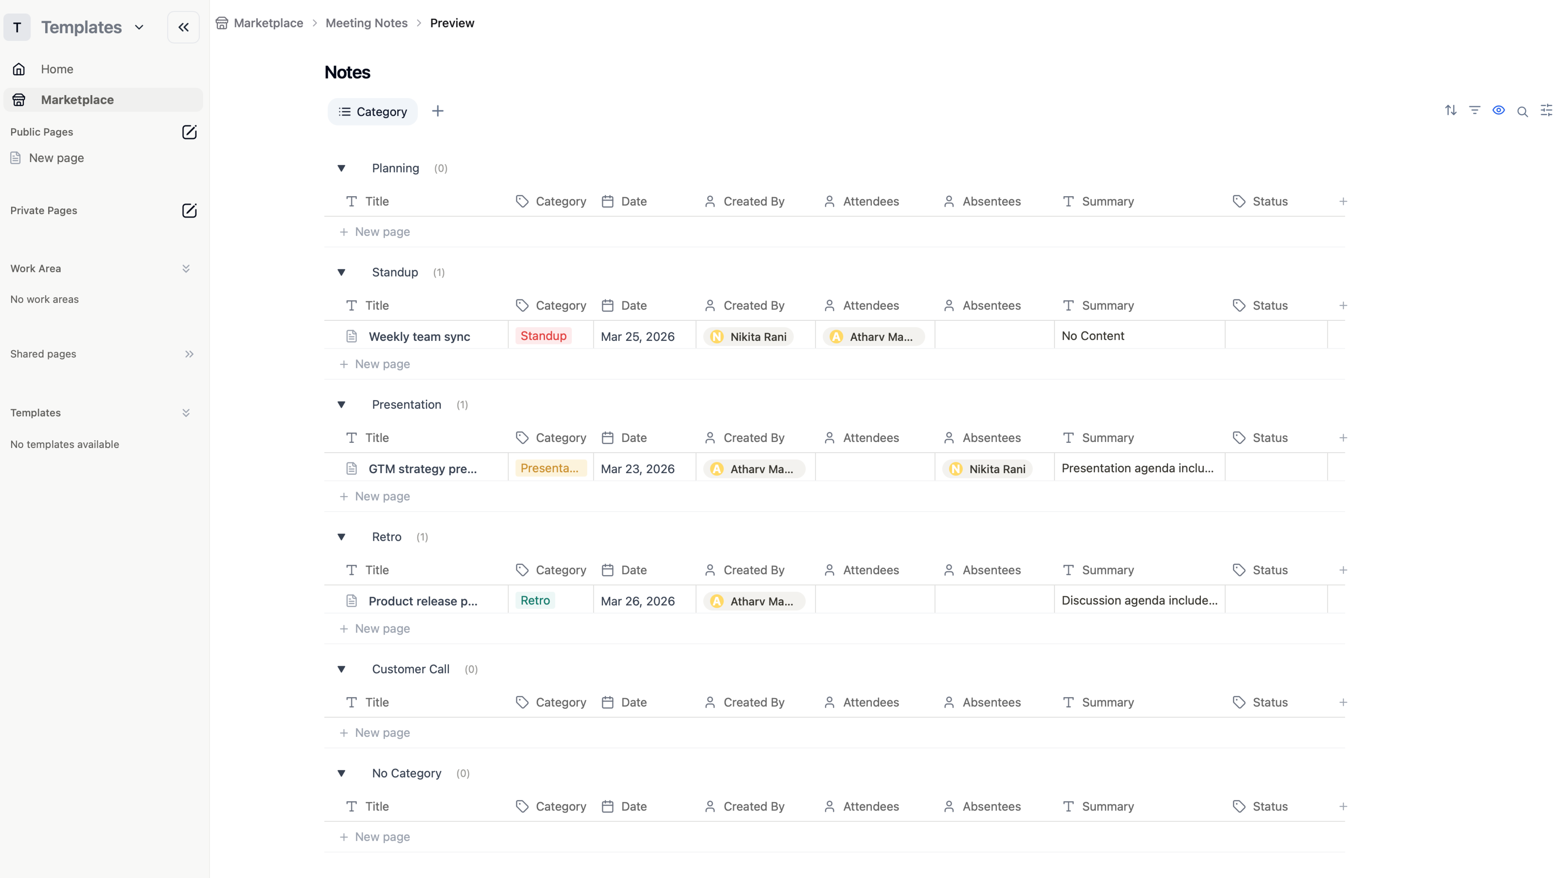Click the sort icon in the toolbar
This screenshot has height=878, width=1561.
[1450, 110]
